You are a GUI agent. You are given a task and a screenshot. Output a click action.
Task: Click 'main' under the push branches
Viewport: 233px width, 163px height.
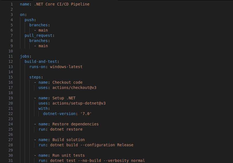43,30
